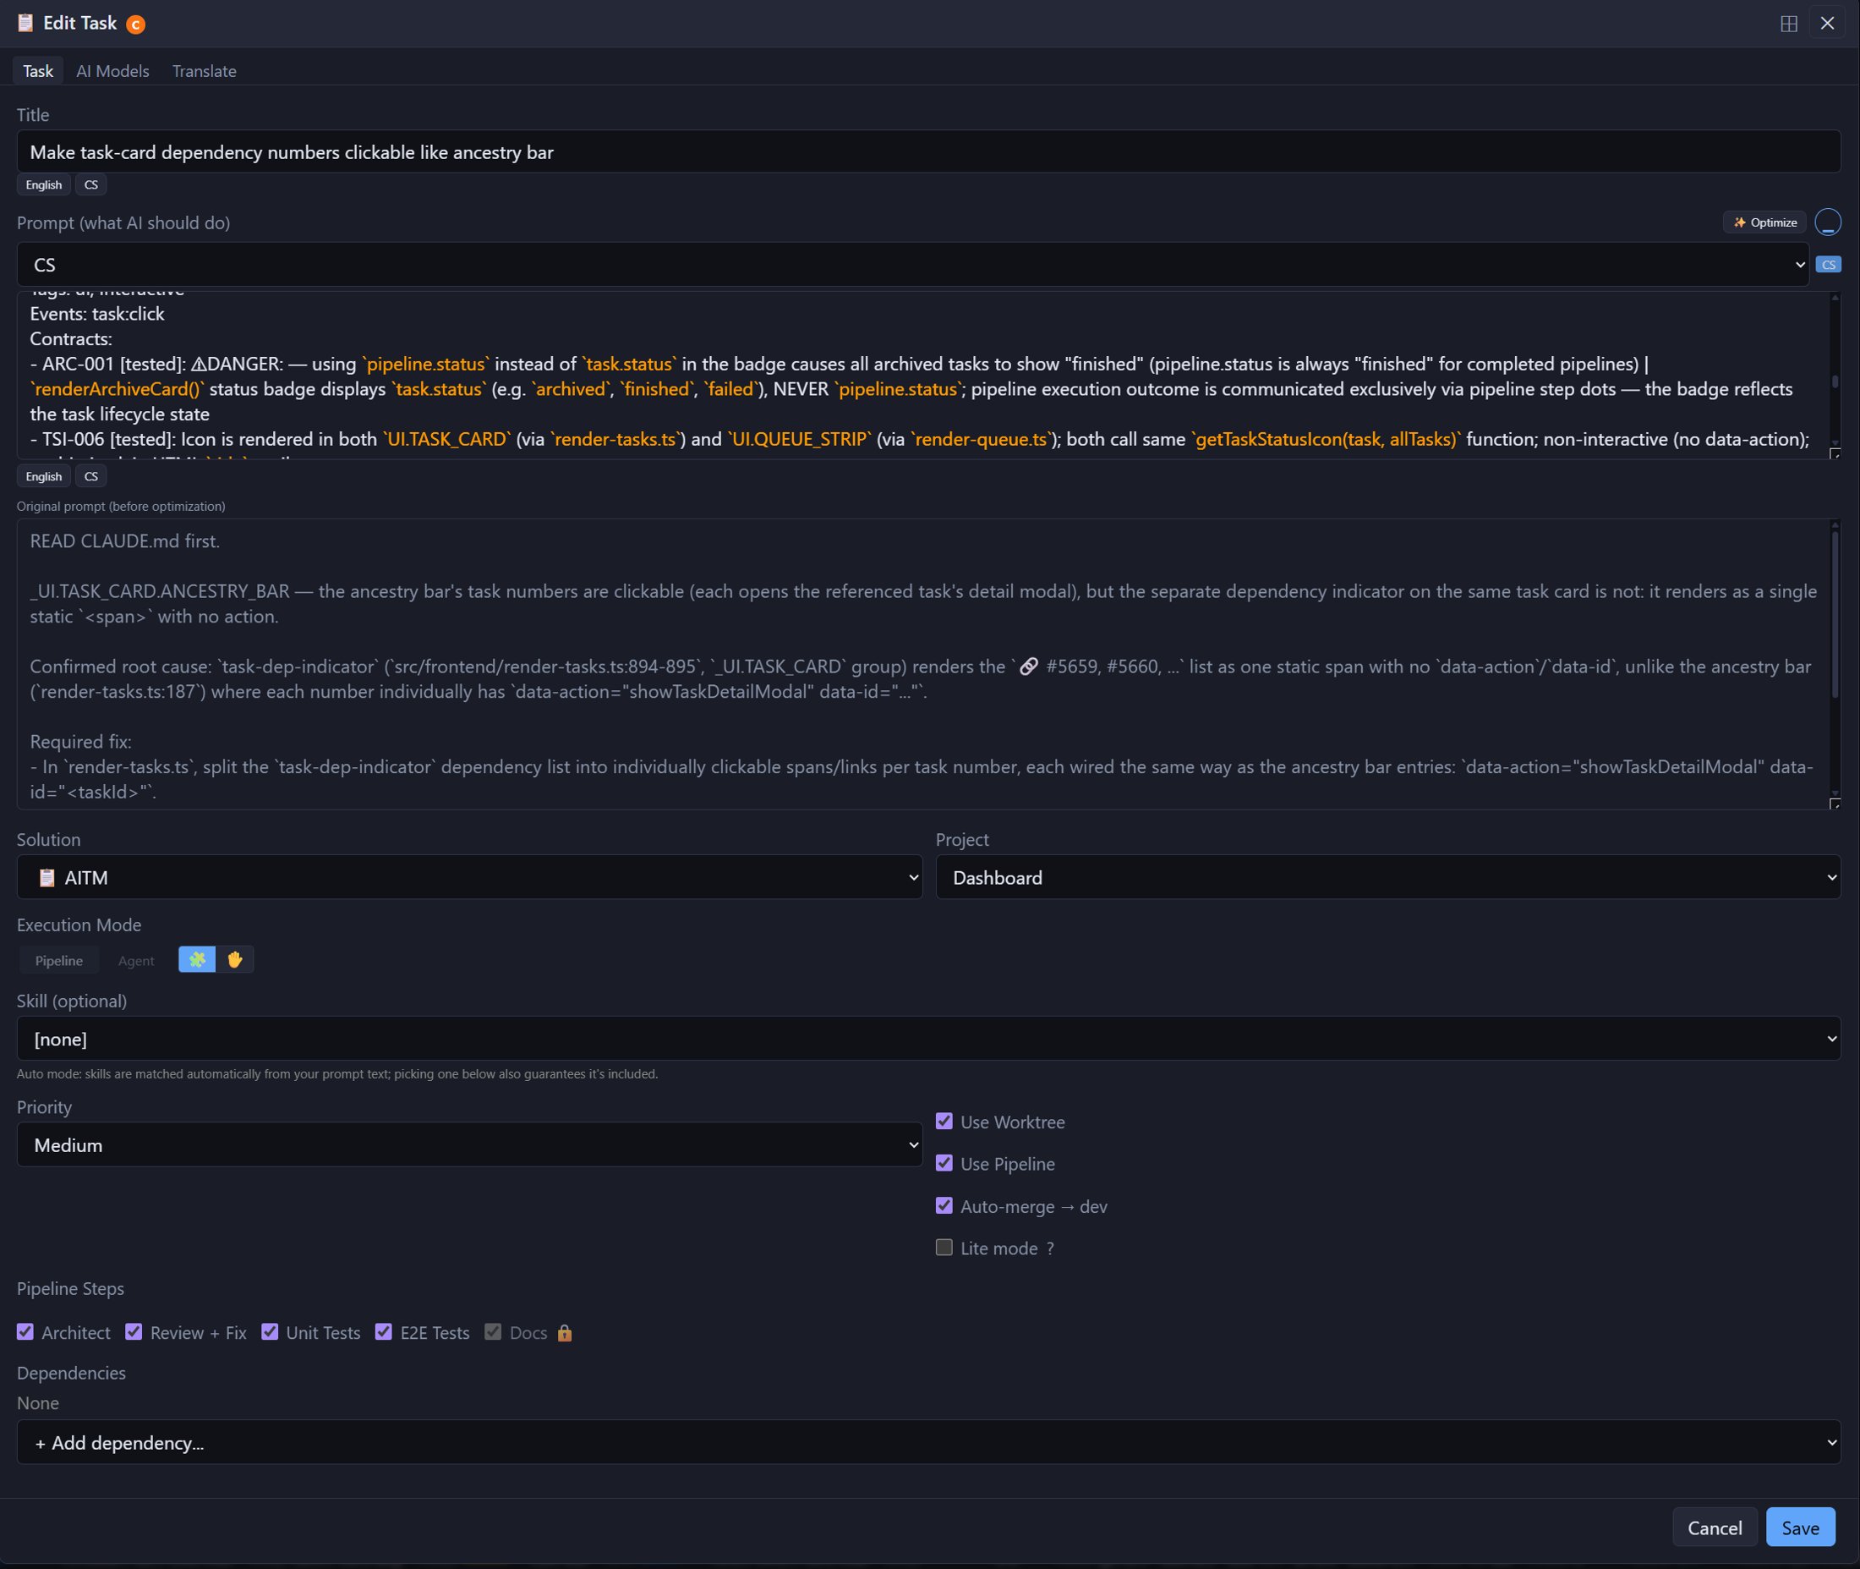Open the Solution dropdown showing AITM
The image size is (1860, 1569).
[469, 878]
